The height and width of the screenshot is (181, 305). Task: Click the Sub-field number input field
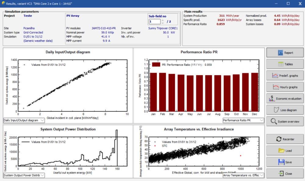click(x=154, y=22)
